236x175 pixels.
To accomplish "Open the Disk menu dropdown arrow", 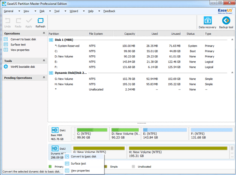I will point(50,11).
